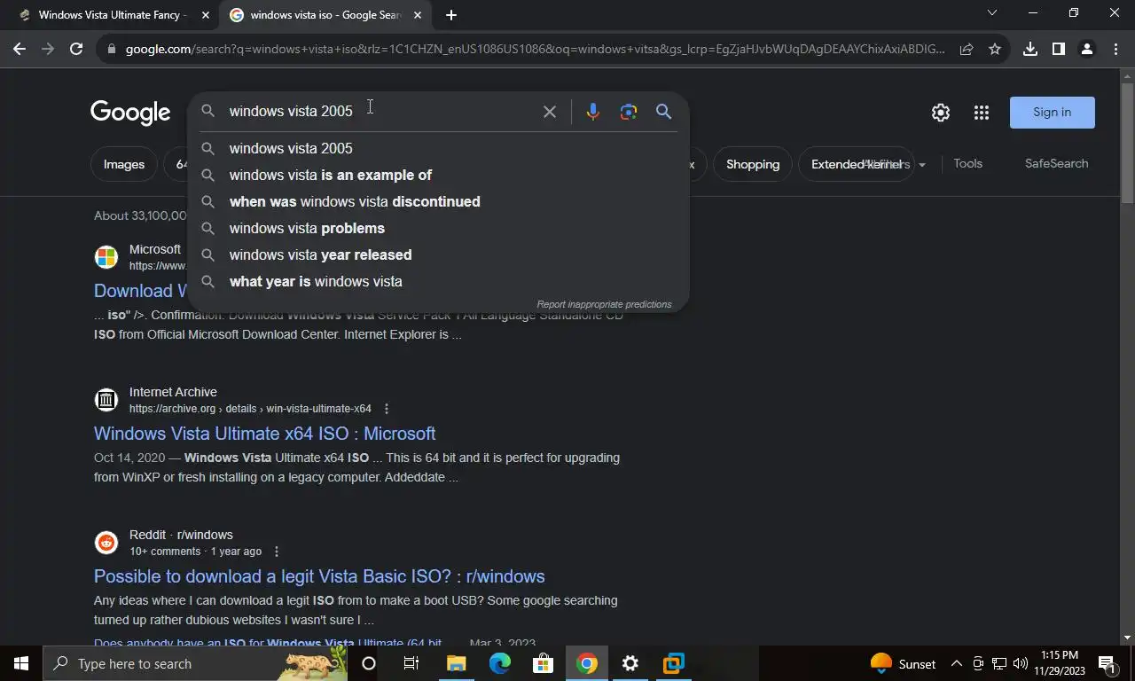This screenshot has width=1135, height=681.
Task: Click the Google logo
Action: (130, 113)
